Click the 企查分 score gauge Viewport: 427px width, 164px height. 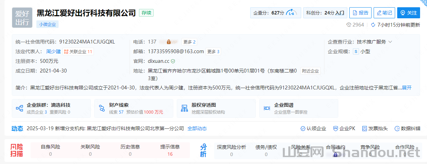click(290, 13)
